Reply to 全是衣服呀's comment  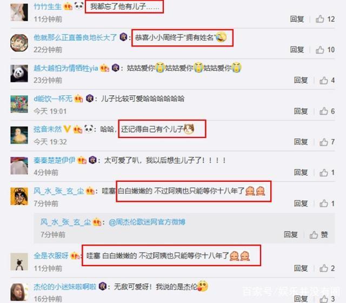pyautogui.click(x=301, y=268)
